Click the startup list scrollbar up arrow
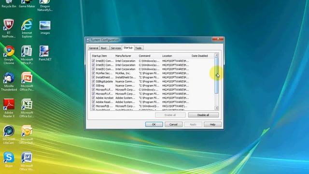This screenshot has height=174, width=309. (x=216, y=55)
